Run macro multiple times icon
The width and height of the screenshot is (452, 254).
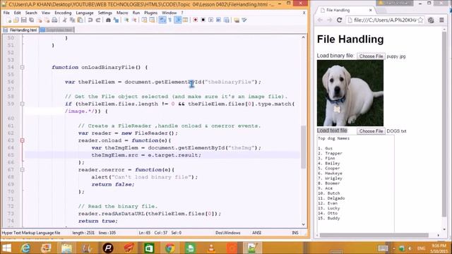[218, 20]
